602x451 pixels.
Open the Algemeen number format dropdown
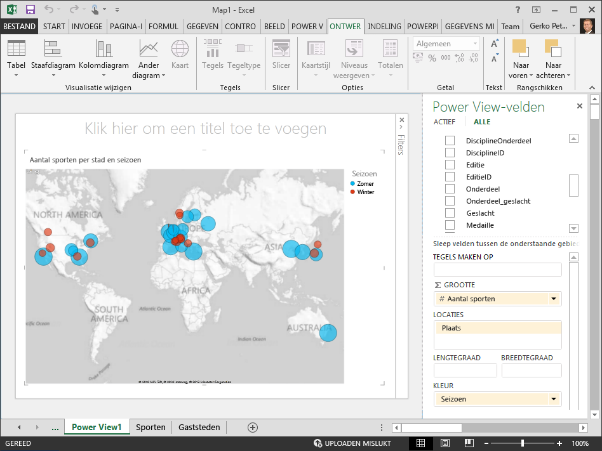point(475,43)
